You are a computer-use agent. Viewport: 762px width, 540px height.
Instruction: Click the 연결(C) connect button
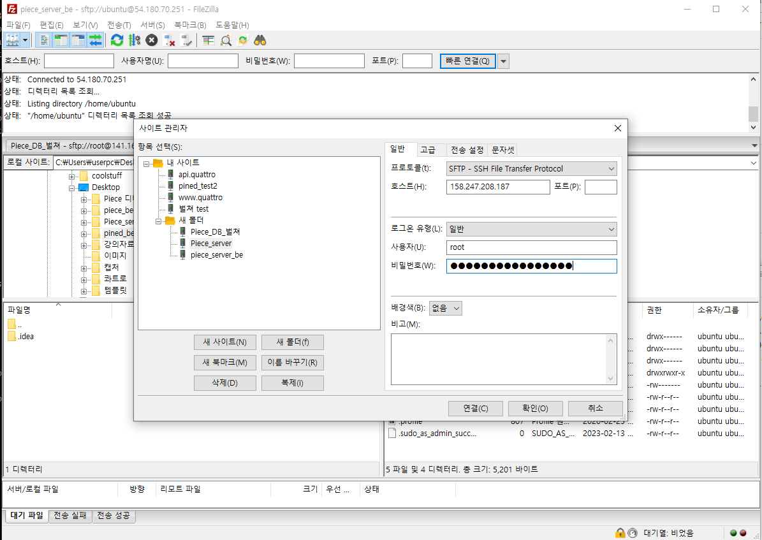point(475,408)
